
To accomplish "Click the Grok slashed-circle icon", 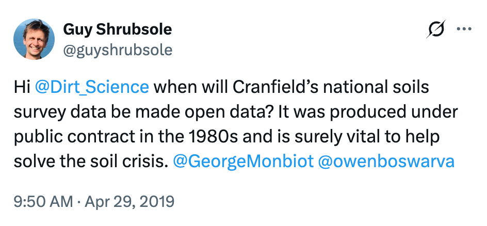I will pos(436,31).
